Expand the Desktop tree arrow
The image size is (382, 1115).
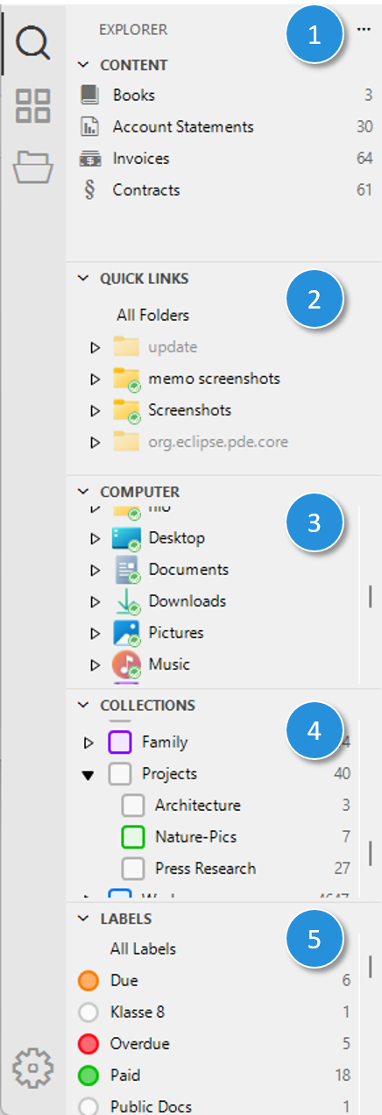tap(95, 538)
